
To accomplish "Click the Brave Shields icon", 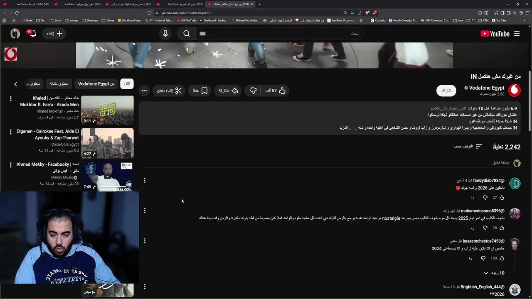I will (367, 13).
